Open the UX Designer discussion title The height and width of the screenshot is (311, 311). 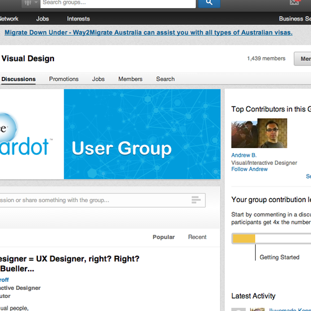(x=70, y=264)
